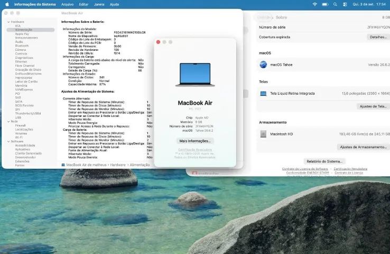
Task: Select Gráficos/Monitores in the sidebar
Action: [29, 74]
